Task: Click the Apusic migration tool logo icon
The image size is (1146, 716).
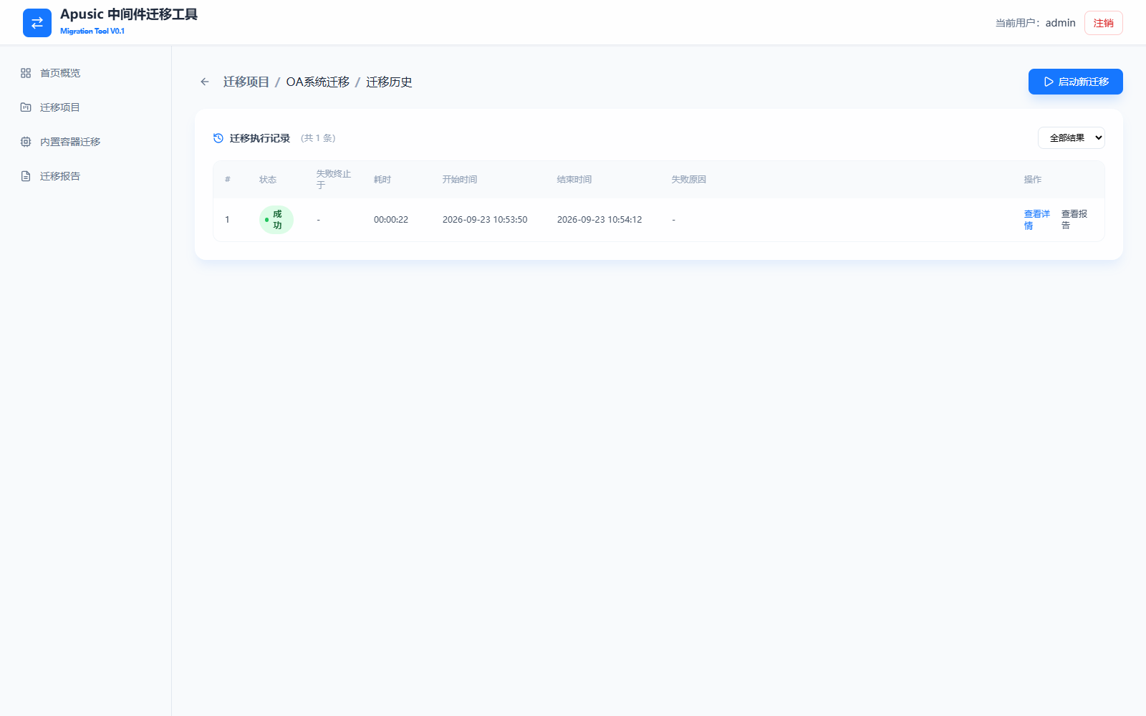Action: coord(37,23)
